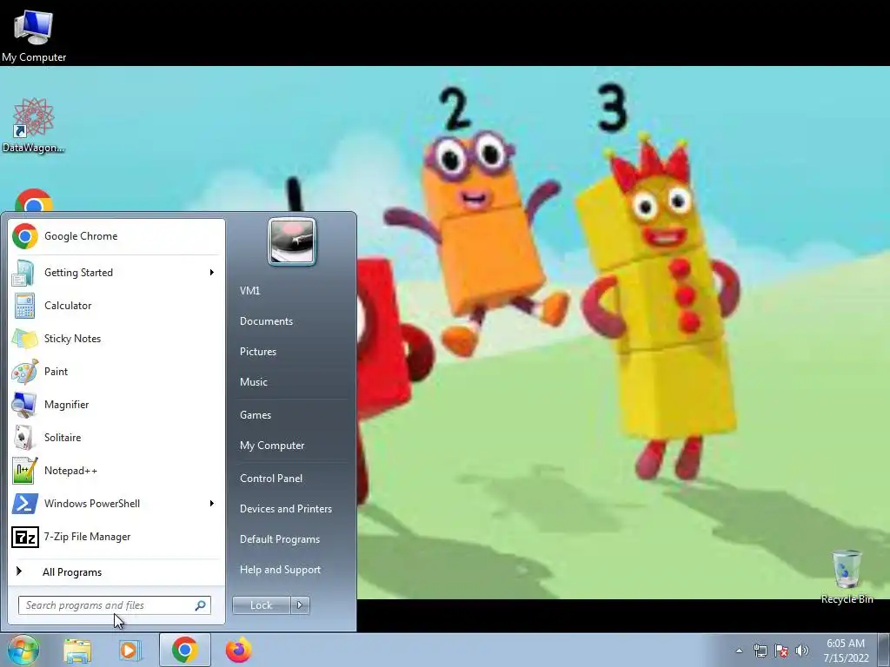
Task: Click the Chrome button on the taskbar
Action: coord(184,650)
